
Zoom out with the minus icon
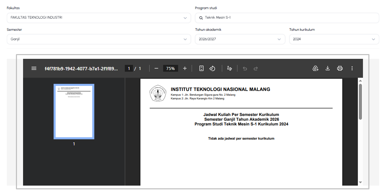[x=156, y=68]
